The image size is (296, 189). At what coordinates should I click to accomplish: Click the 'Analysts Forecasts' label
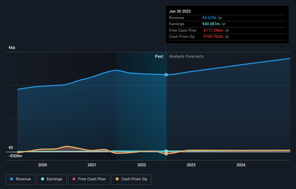pyautogui.click(x=186, y=56)
